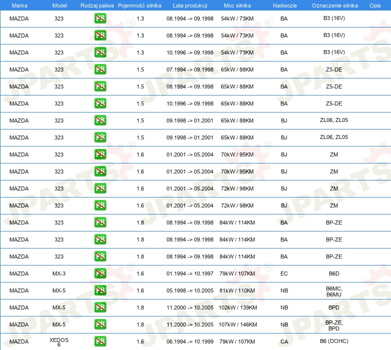Viewport: 391px width, 350px height.
Task: Click the fuel icon in the XEDOS 6 row
Action: pos(100,341)
